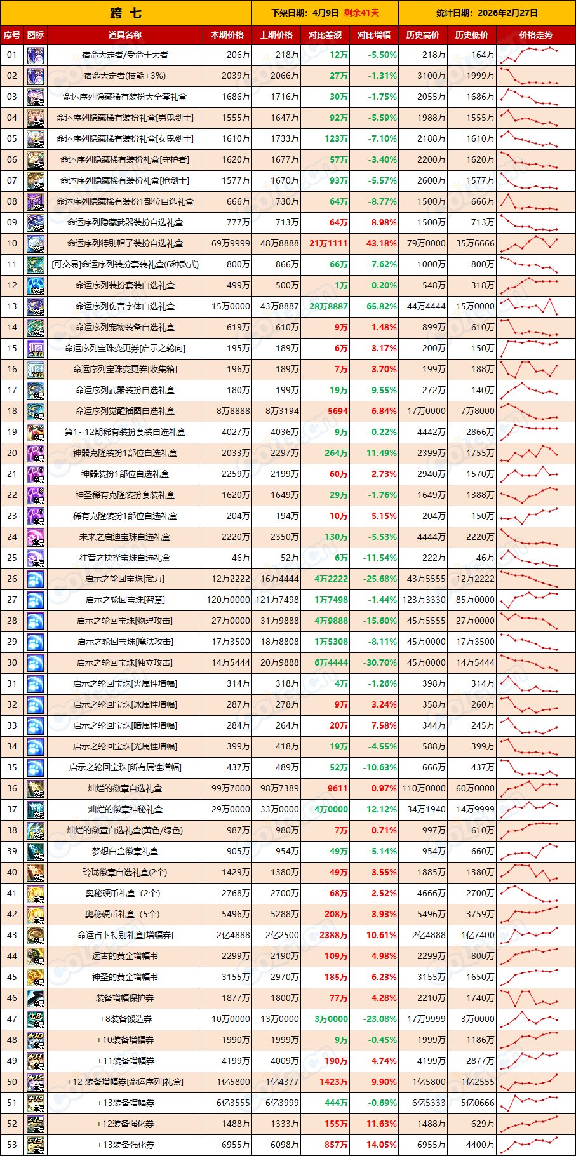This screenshot has height=1156, width=576.
Task: Click the 守护者 gift box icon in row 06
Action: (x=36, y=160)
